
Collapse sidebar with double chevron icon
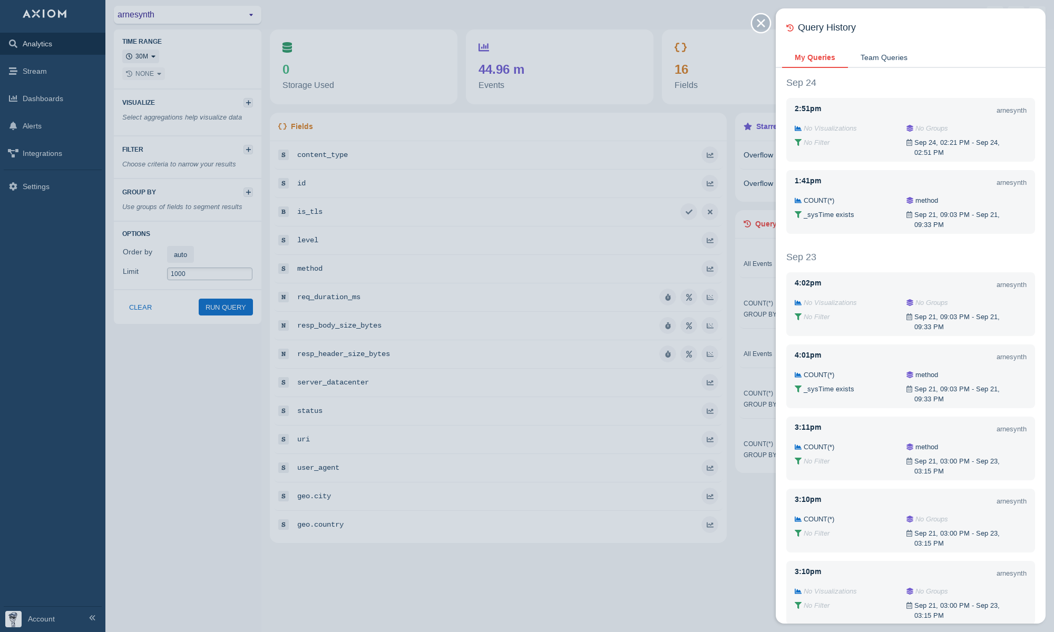(x=92, y=618)
